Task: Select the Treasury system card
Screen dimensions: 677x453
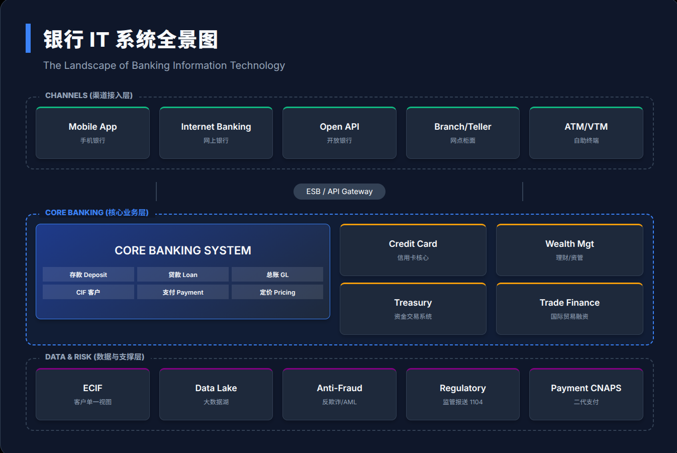Action: 413,309
